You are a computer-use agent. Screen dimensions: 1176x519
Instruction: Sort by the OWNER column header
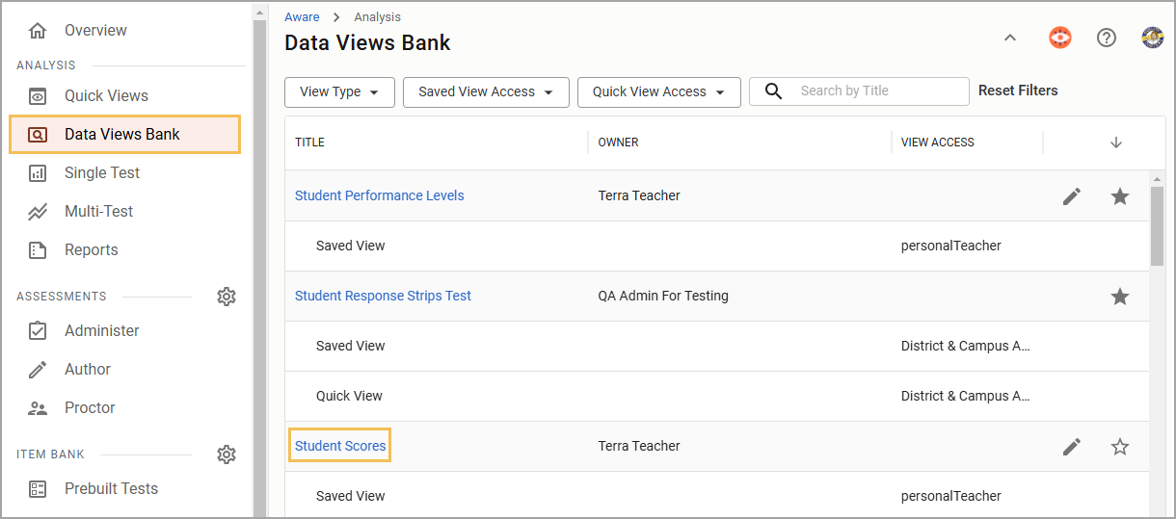[x=618, y=143]
